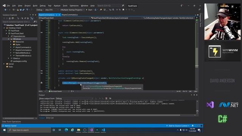The height and width of the screenshot is (136, 242).
Task: Open the Diagnostic Tools side tab
Action: point(200,20)
